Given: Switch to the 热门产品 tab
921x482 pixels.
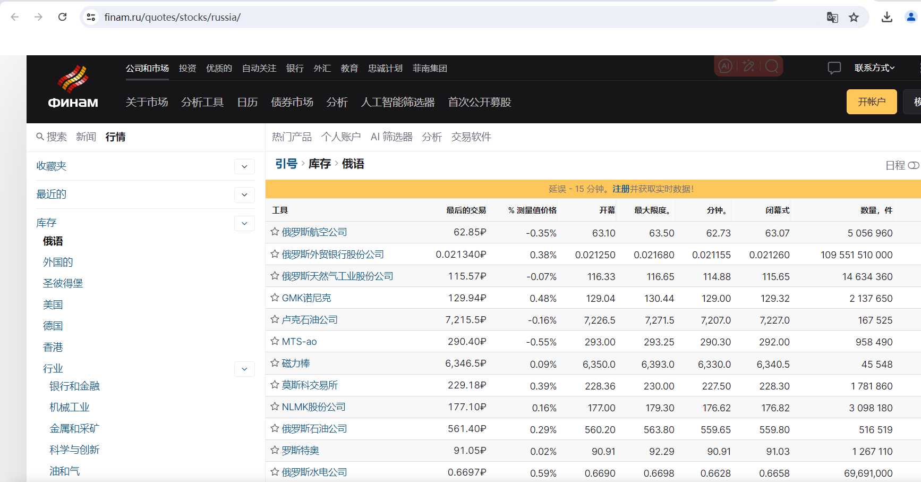Looking at the screenshot, I should tap(292, 137).
